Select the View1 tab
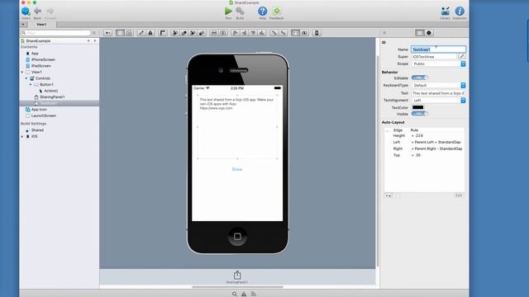The height and width of the screenshot is (297, 529). click(x=41, y=25)
